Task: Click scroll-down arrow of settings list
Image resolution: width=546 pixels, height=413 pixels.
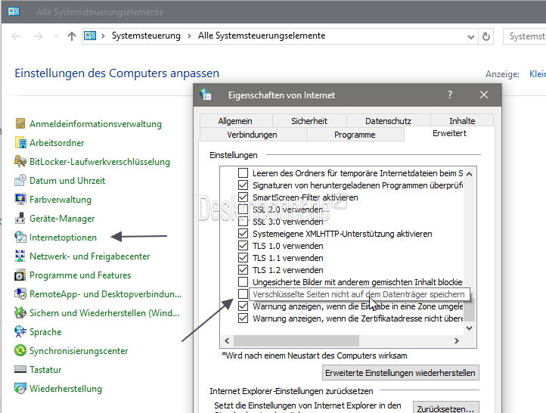Action: pos(470,328)
